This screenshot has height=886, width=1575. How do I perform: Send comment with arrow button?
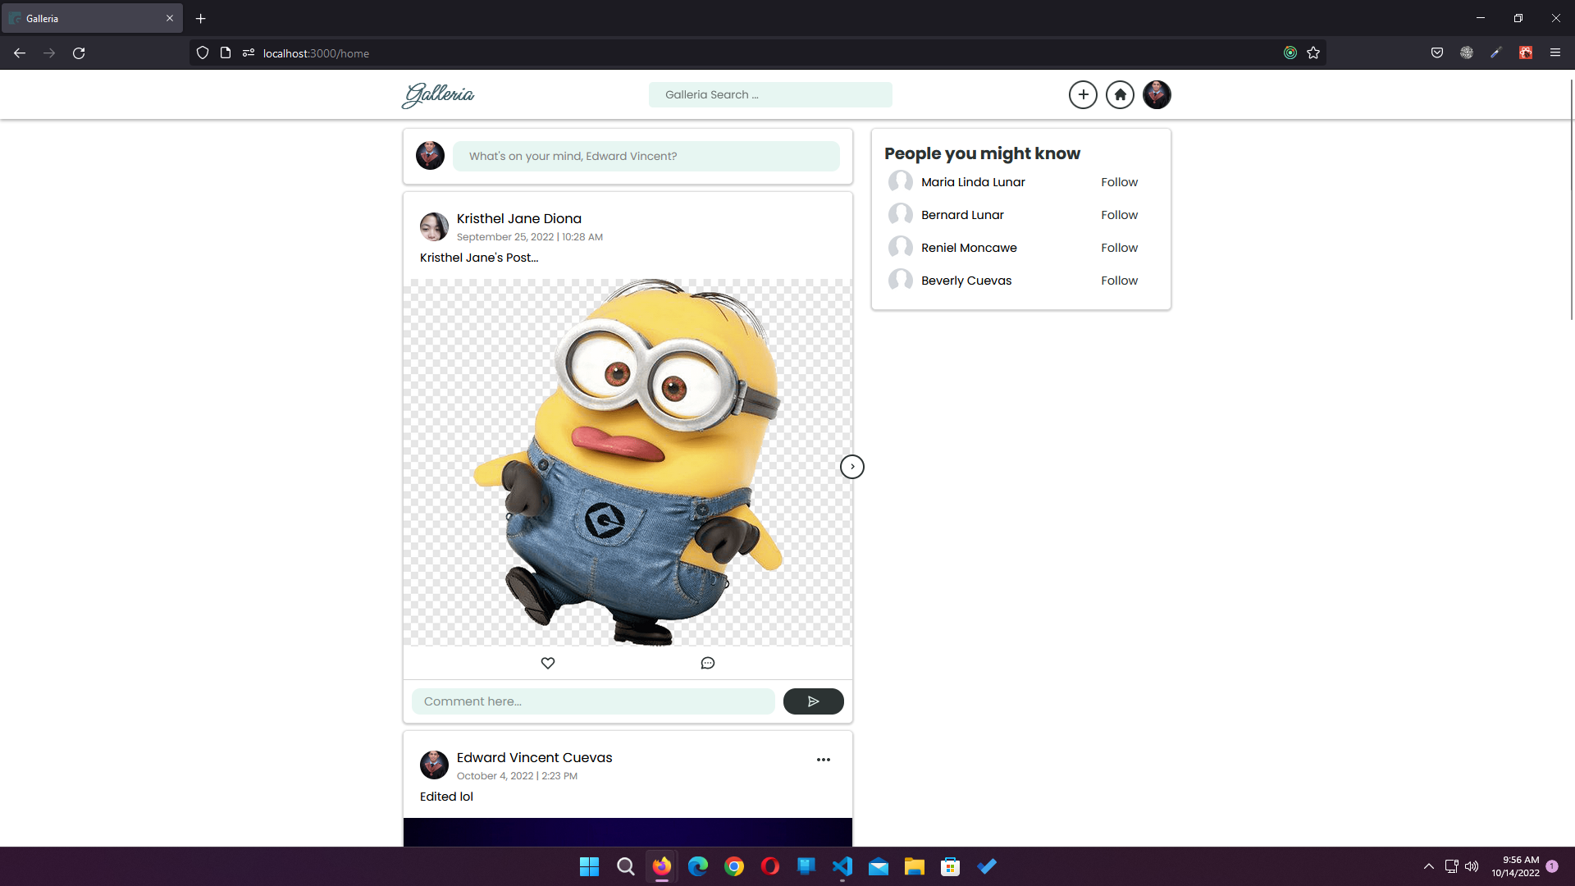coord(813,701)
